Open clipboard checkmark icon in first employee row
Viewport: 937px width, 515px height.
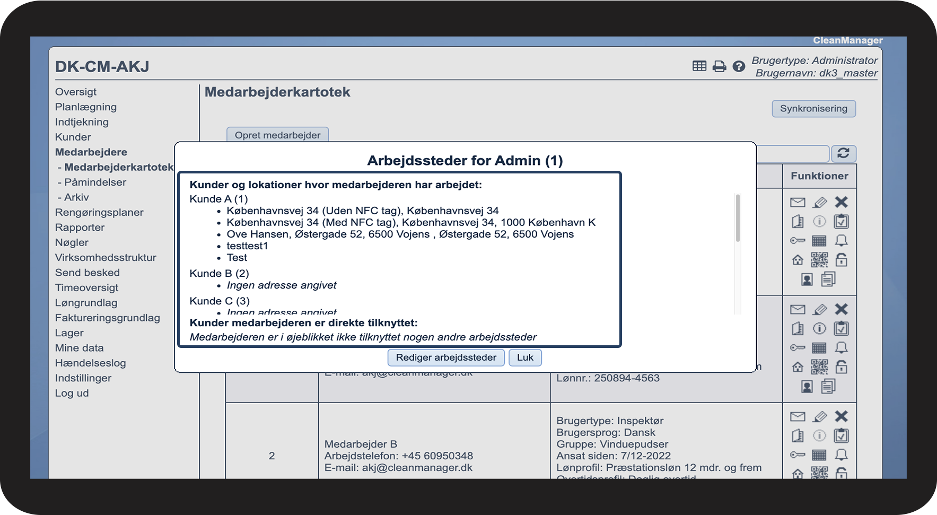click(x=842, y=221)
